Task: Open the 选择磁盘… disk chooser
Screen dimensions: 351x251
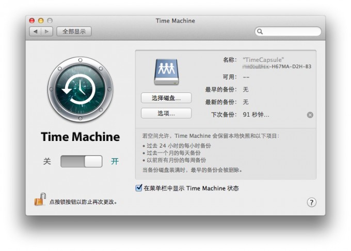Action: point(166,98)
